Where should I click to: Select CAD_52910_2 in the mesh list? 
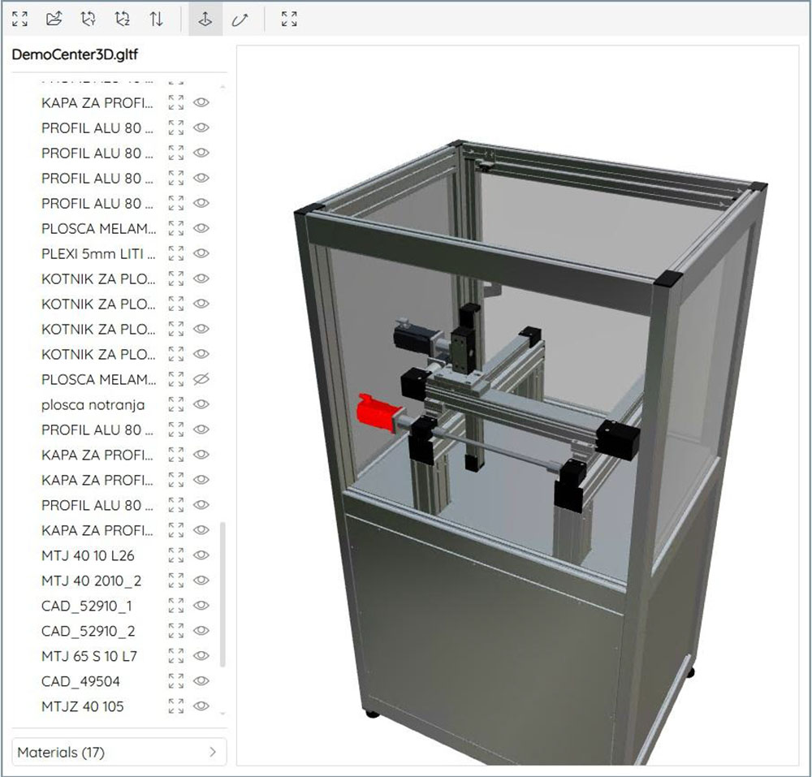point(88,631)
